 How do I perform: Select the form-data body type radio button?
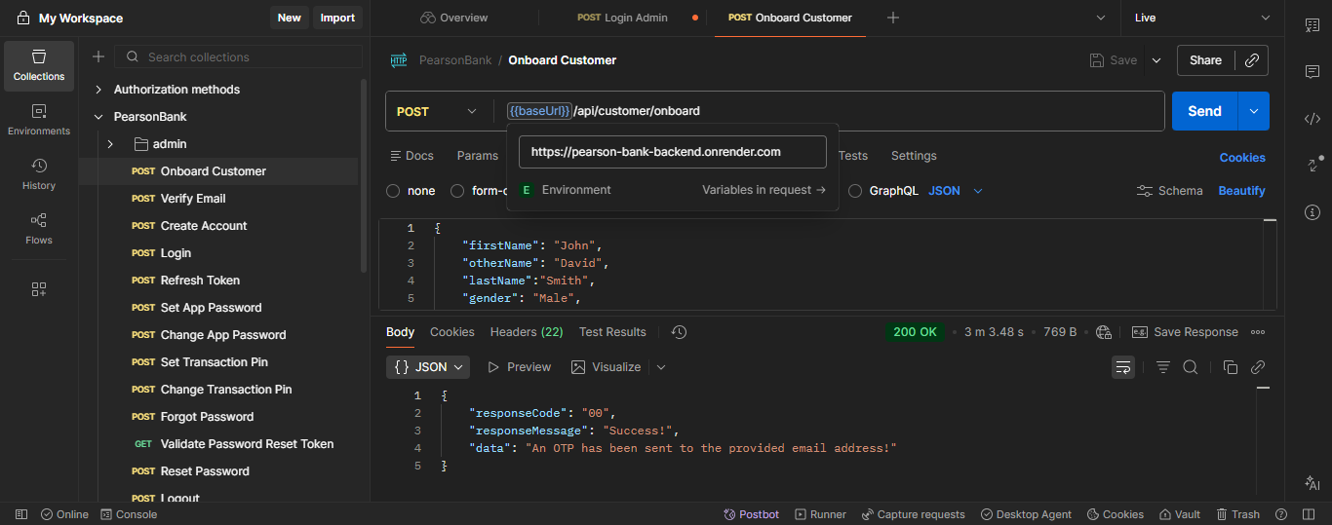[x=457, y=191]
